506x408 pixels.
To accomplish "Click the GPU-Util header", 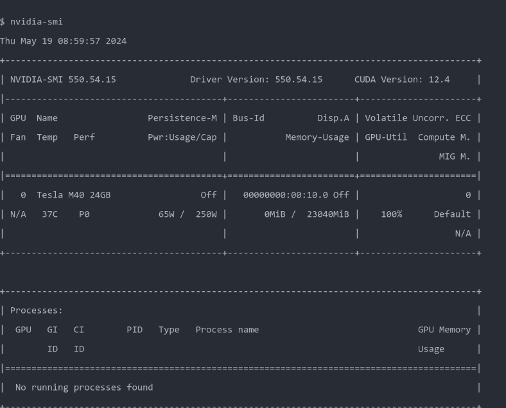I will tap(386, 137).
